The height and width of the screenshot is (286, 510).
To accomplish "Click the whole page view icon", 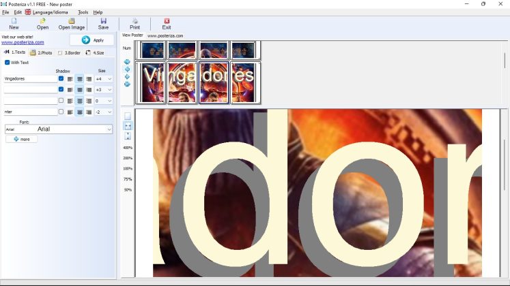I will (128, 116).
